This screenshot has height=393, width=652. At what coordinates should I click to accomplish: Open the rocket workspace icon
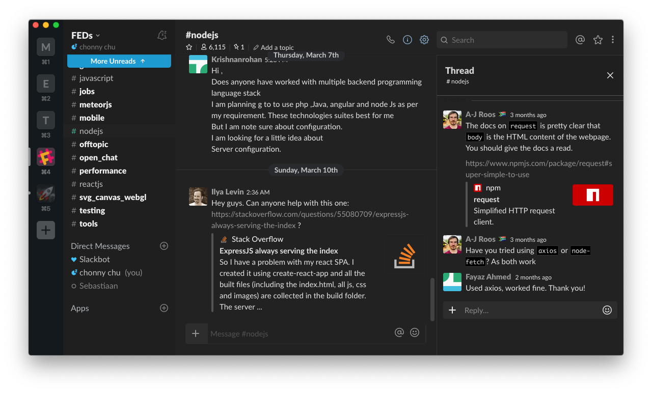[46, 193]
